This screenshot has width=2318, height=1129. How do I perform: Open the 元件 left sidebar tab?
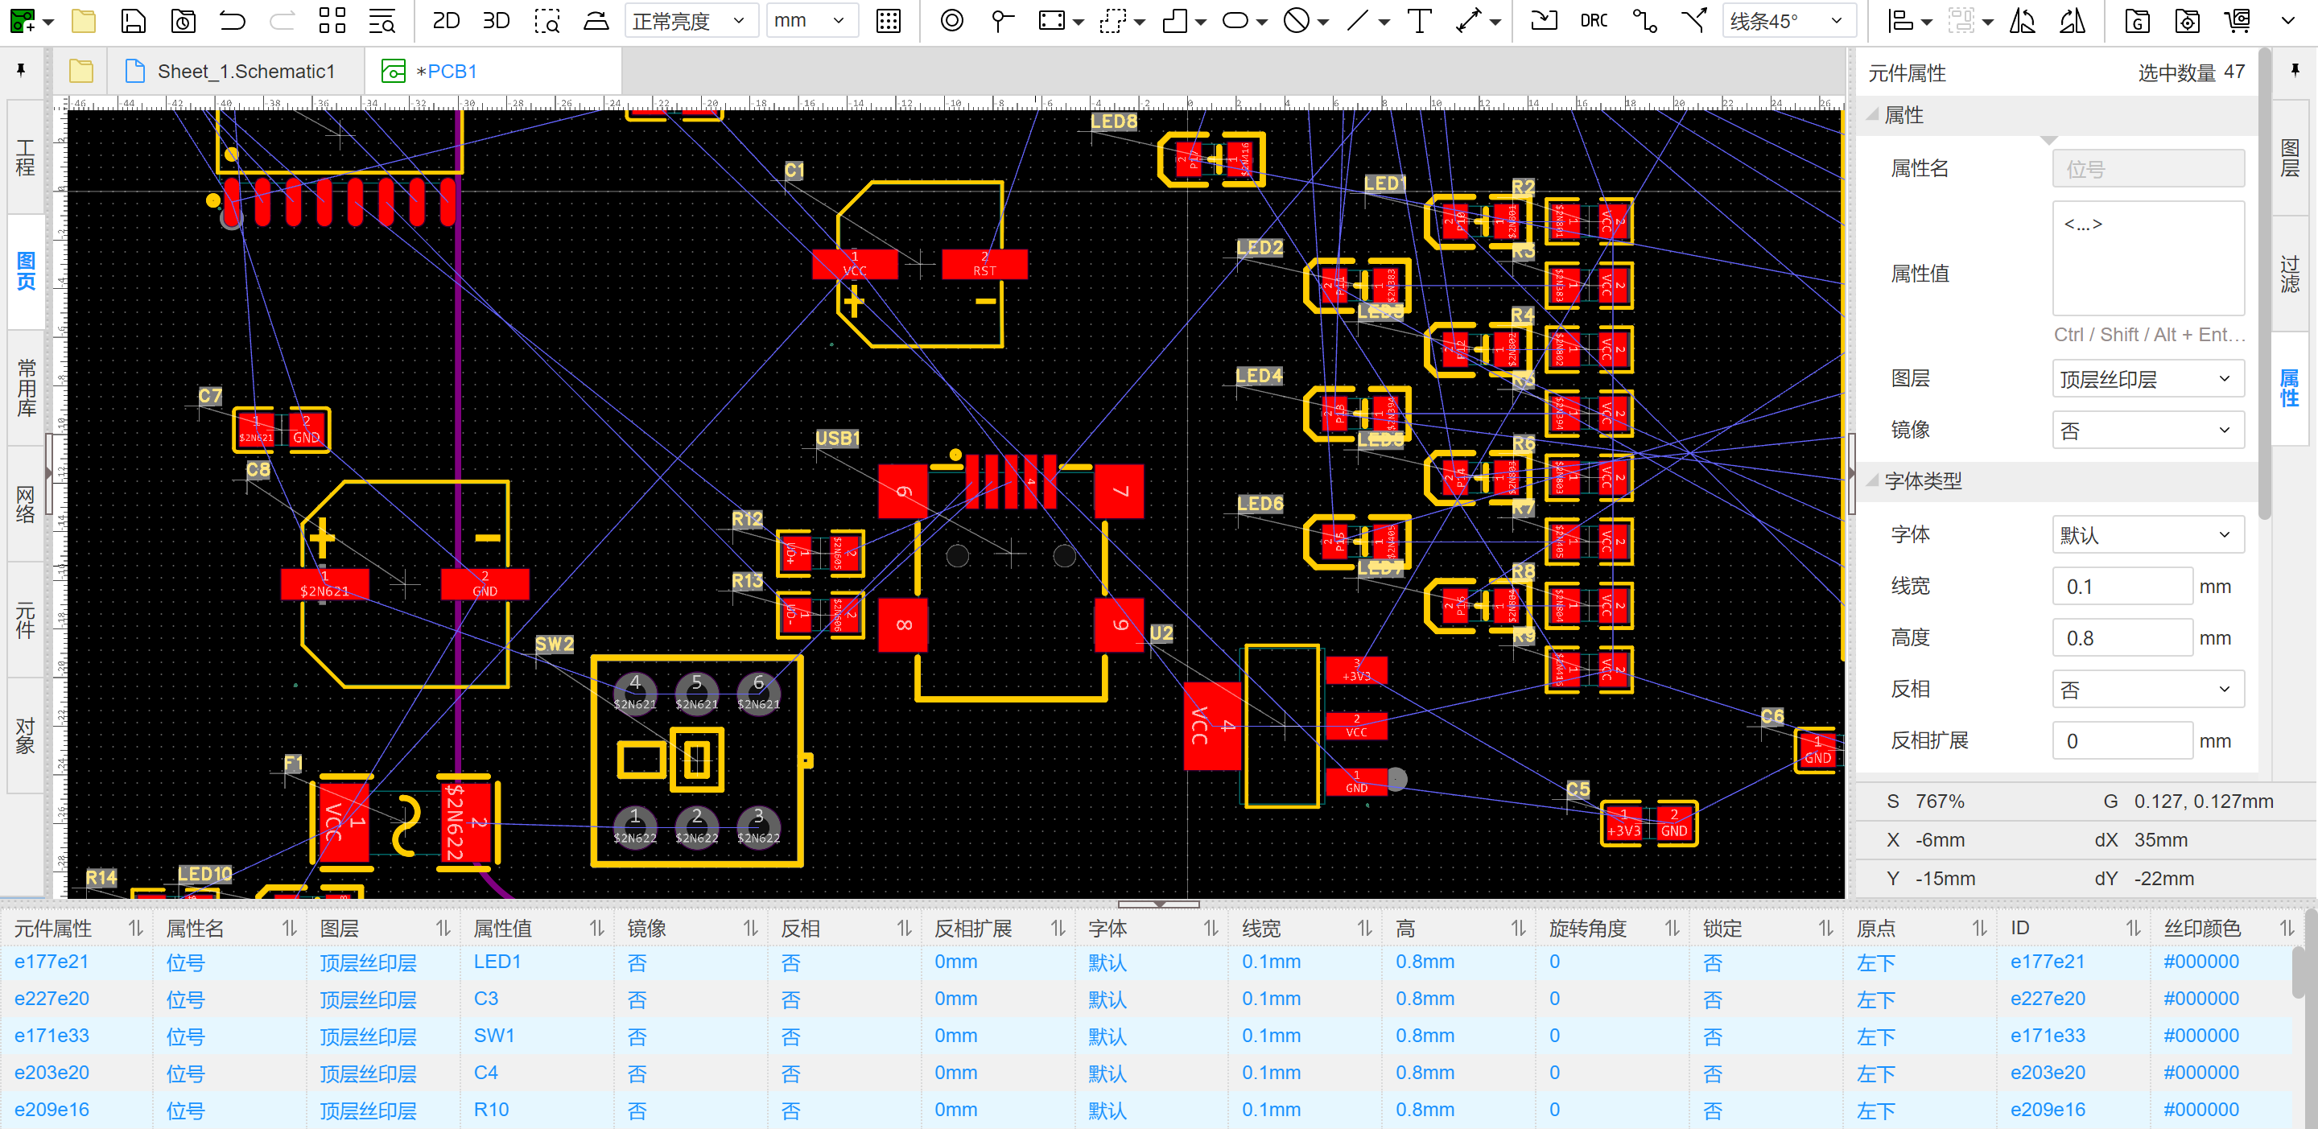25,620
